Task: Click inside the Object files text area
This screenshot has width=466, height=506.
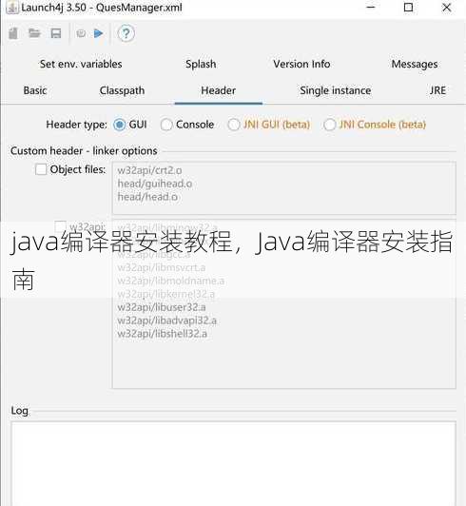Action: coord(284,188)
